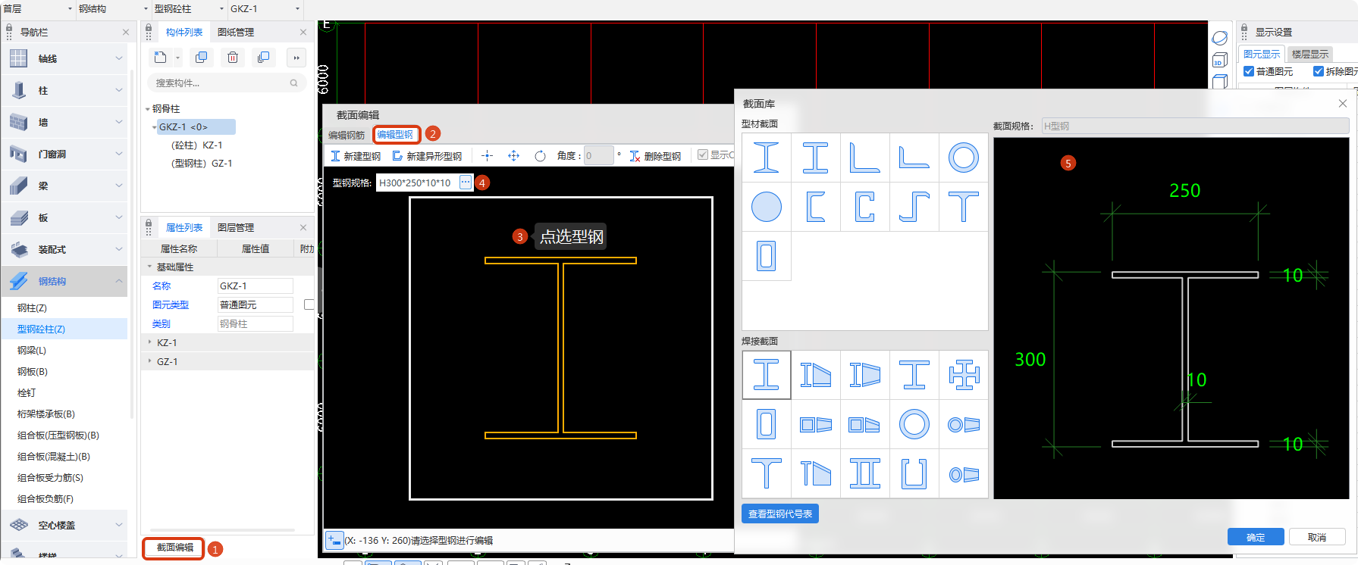Select the welded U-shaped section icon

click(x=914, y=473)
